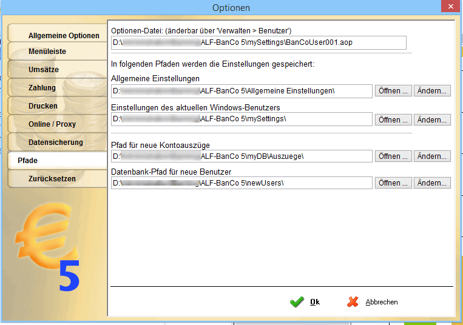Select the Umsätze tab
Viewport: 463px width, 325px height.
click(x=58, y=70)
